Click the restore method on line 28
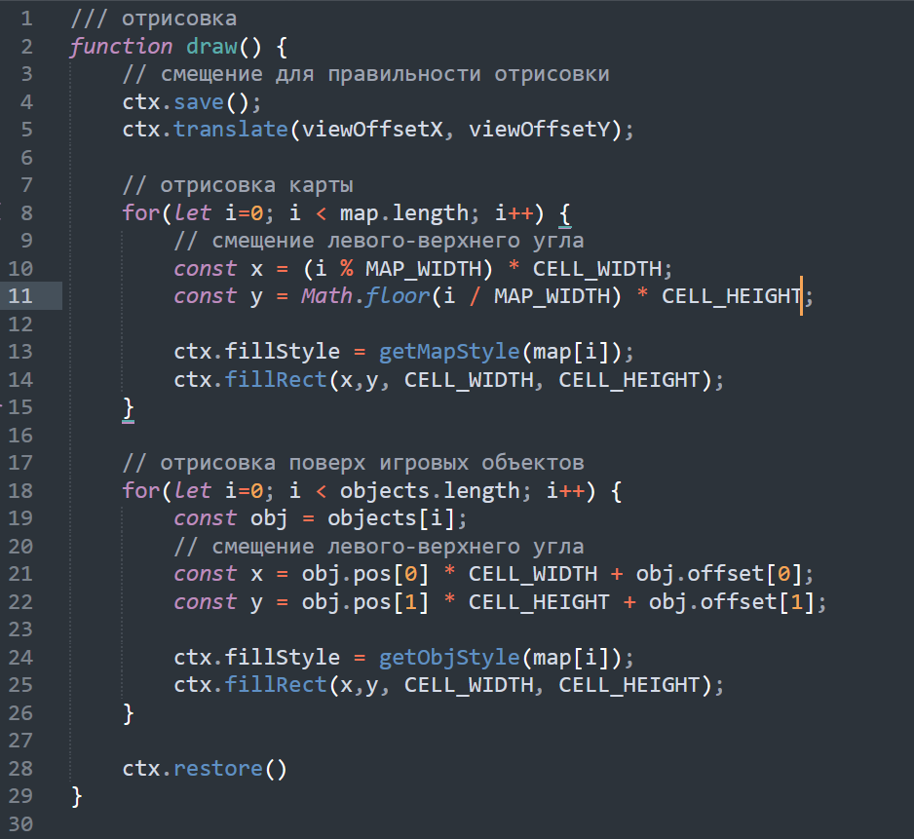The width and height of the screenshot is (914, 839). tap(218, 769)
